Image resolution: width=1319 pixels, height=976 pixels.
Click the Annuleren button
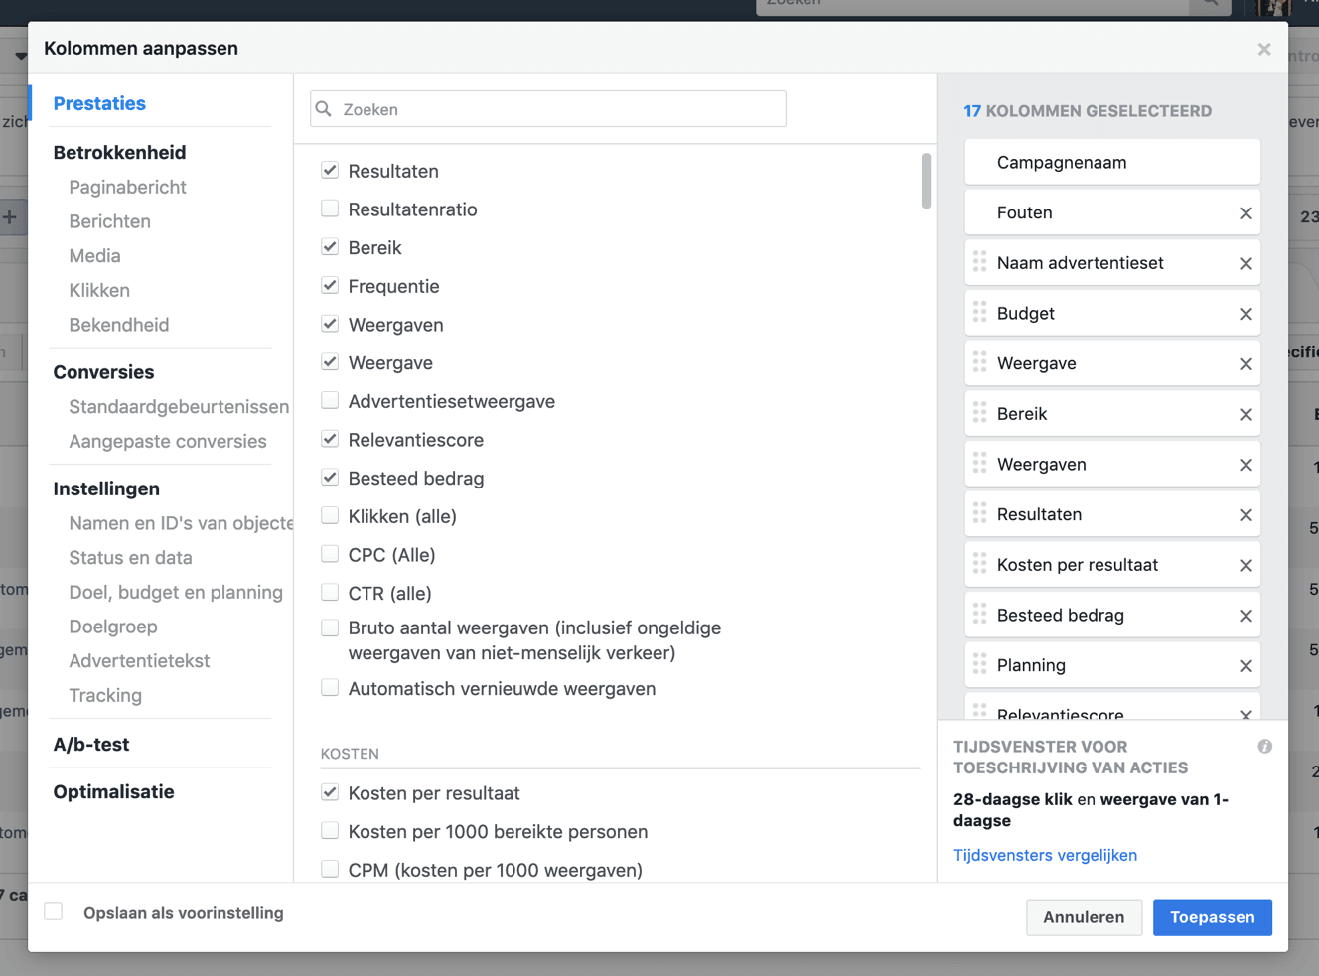coord(1084,917)
